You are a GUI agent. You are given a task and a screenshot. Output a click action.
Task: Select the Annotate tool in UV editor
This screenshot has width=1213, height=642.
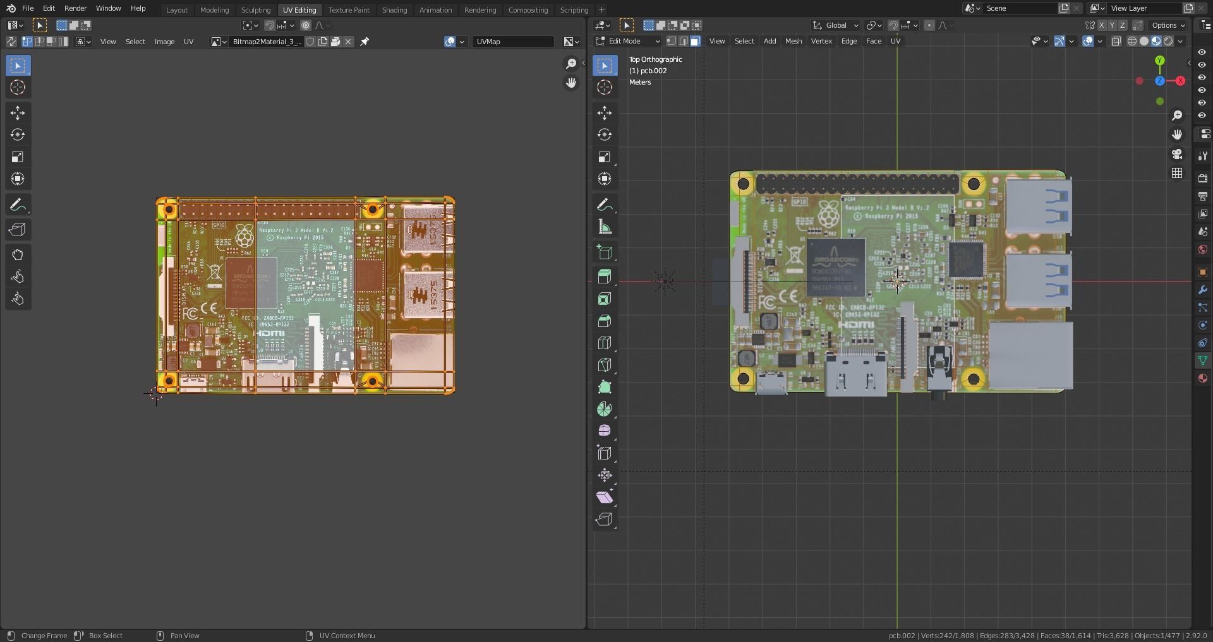(x=18, y=205)
